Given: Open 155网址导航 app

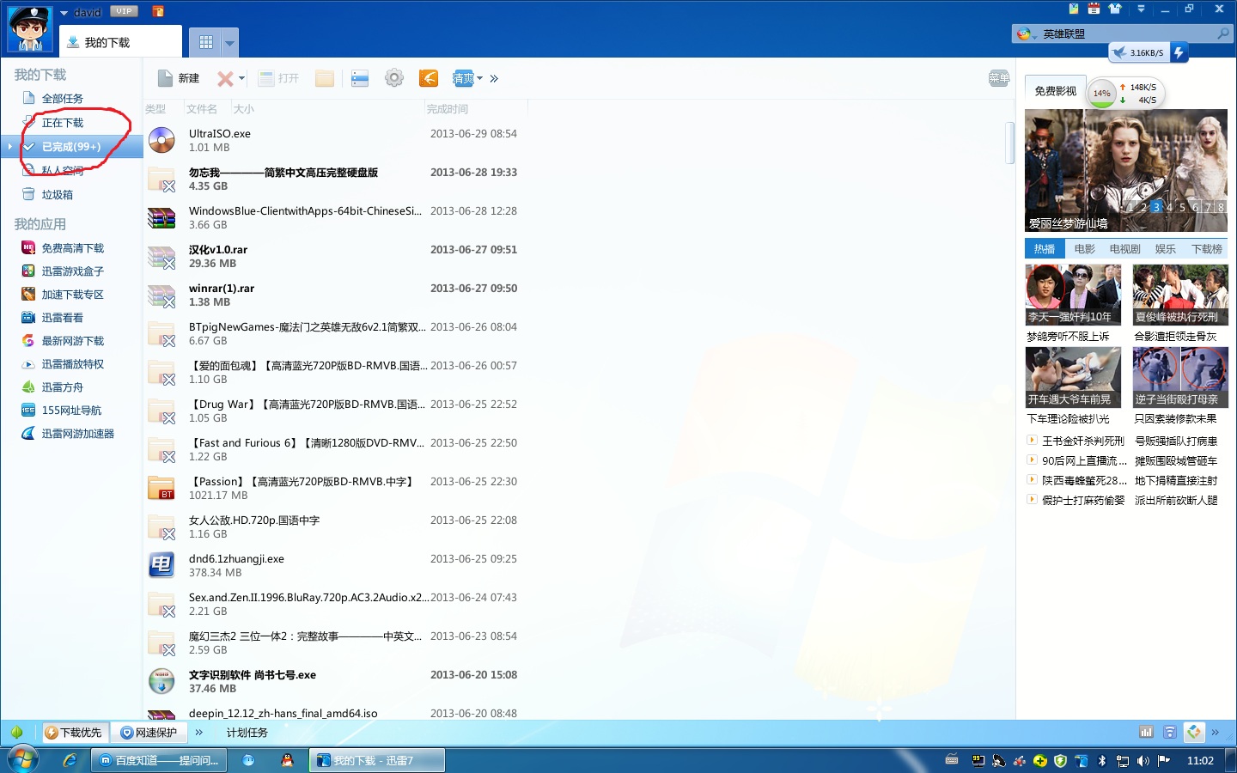Looking at the screenshot, I should click(70, 411).
